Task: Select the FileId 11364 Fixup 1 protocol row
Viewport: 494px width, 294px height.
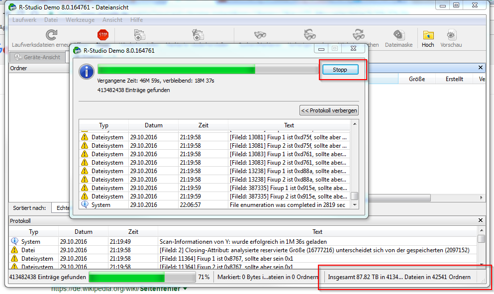Action: click(x=243, y=259)
